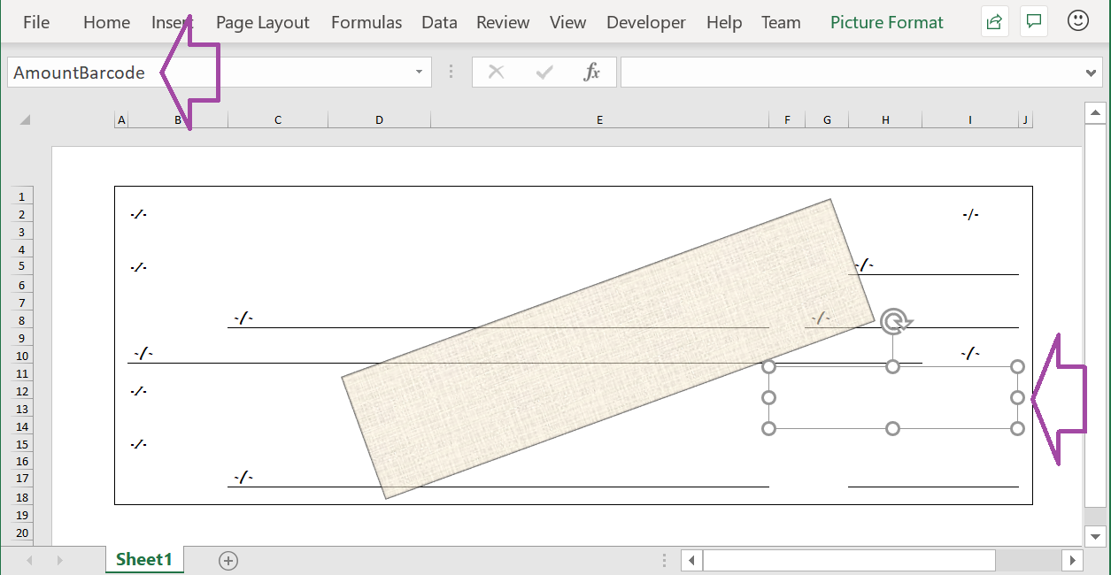Open the Help tab

pyautogui.click(x=724, y=23)
